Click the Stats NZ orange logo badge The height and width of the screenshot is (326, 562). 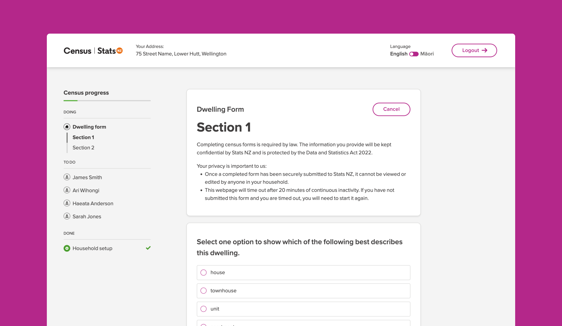coord(119,51)
